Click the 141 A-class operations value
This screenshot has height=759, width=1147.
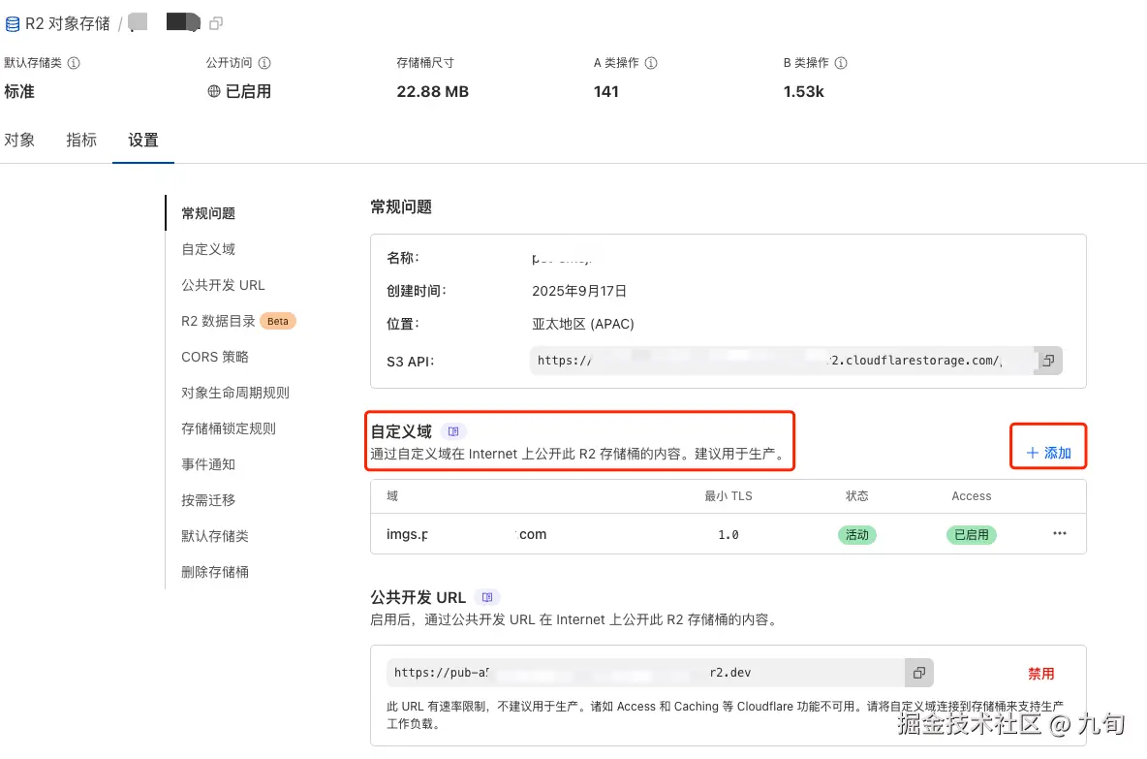pos(605,91)
